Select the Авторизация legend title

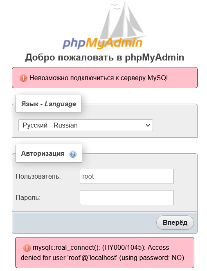click(43, 153)
